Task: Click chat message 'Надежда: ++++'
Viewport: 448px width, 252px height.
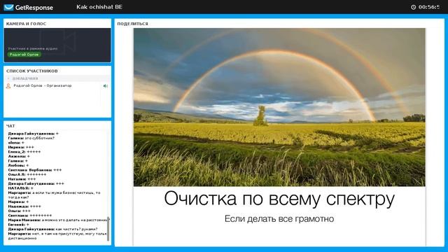Action: pyautogui.click(x=24, y=206)
